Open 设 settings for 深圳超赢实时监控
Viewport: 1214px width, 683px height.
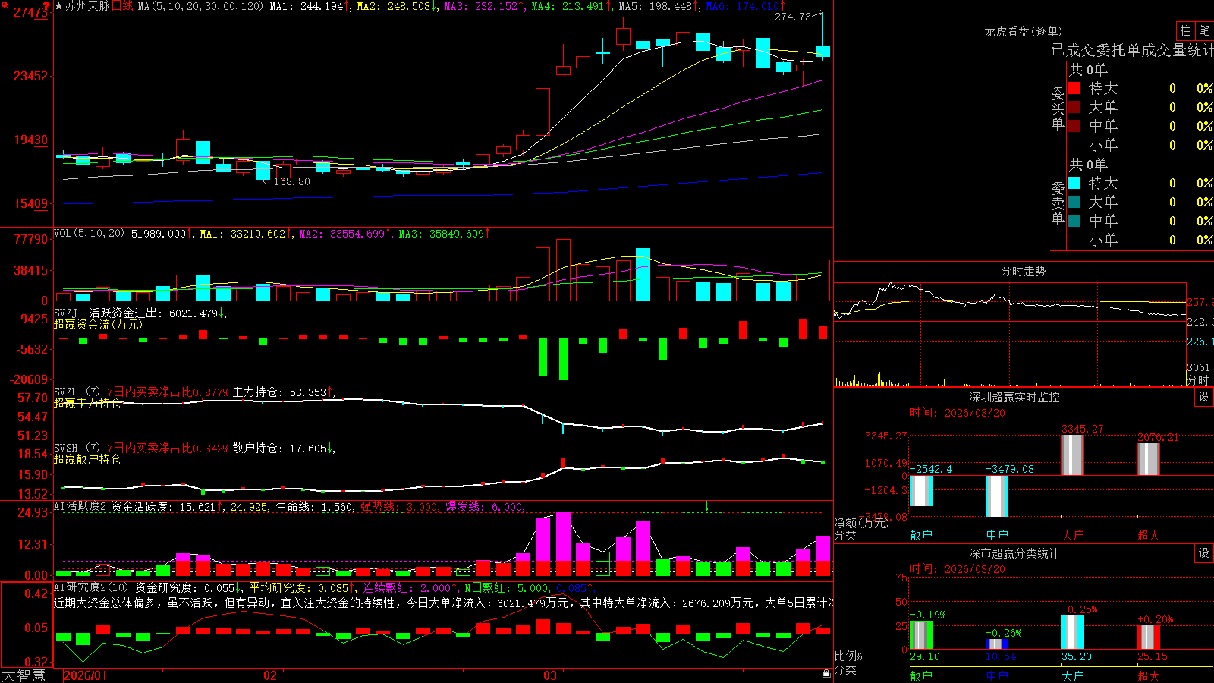click(1204, 397)
